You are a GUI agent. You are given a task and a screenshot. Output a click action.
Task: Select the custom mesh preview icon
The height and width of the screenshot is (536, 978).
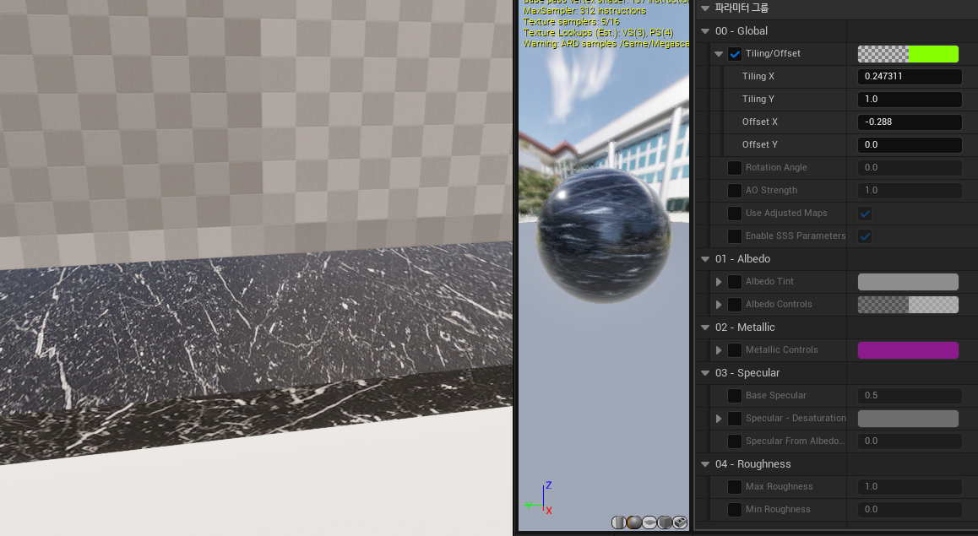coord(680,522)
